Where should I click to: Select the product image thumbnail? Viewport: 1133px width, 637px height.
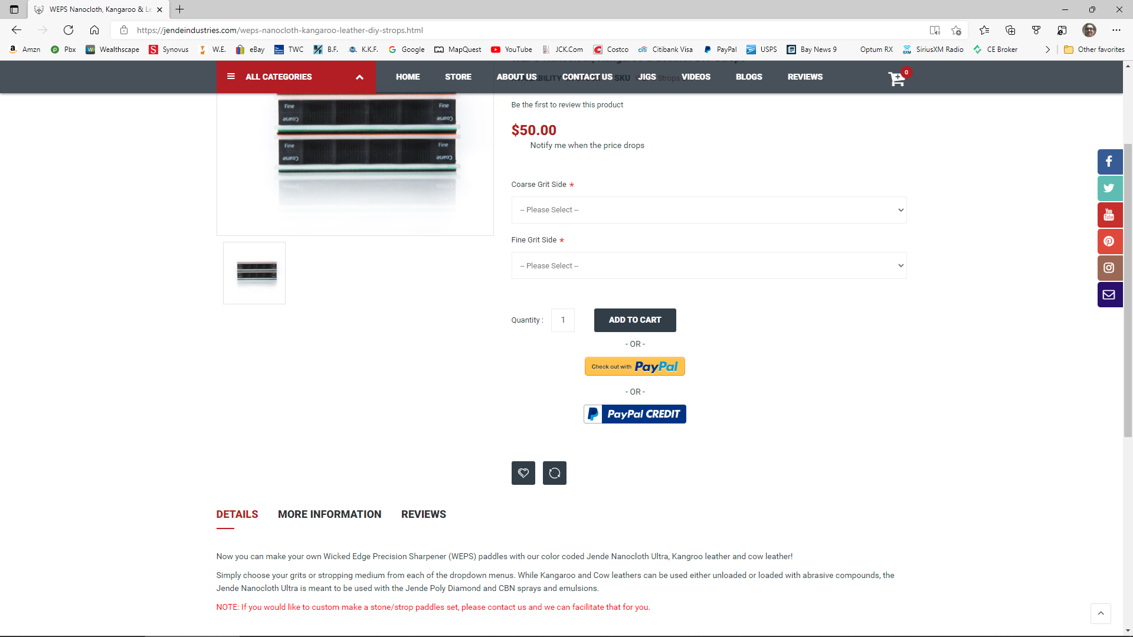pyautogui.click(x=254, y=273)
